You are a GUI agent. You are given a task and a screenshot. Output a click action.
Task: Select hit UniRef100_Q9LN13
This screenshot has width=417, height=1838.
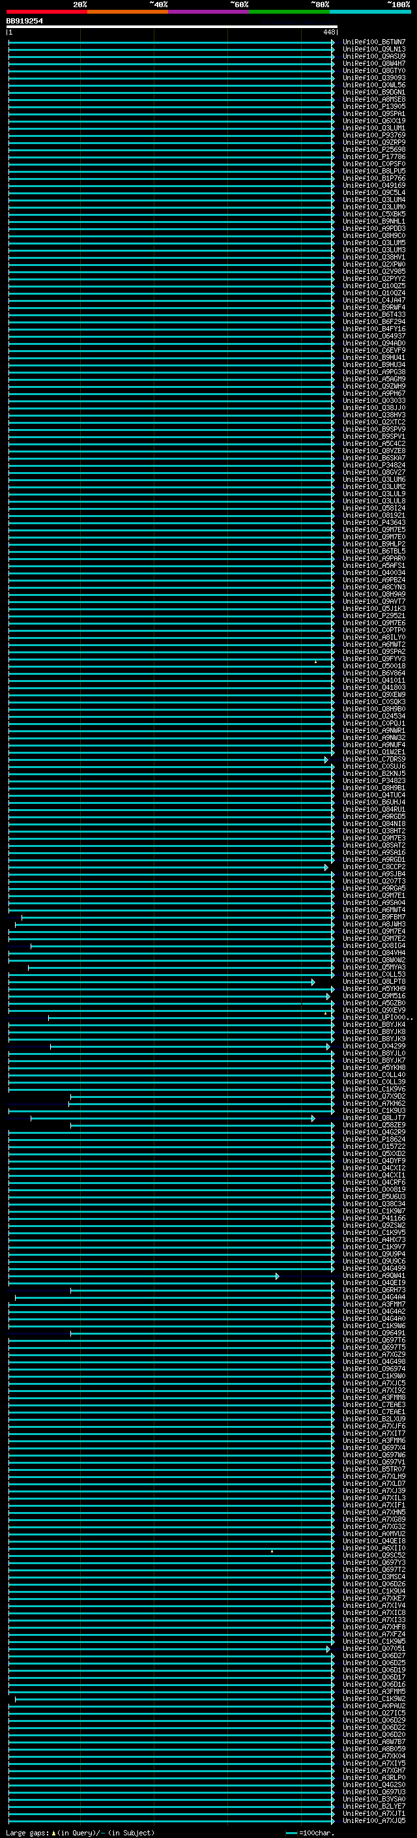point(373,50)
